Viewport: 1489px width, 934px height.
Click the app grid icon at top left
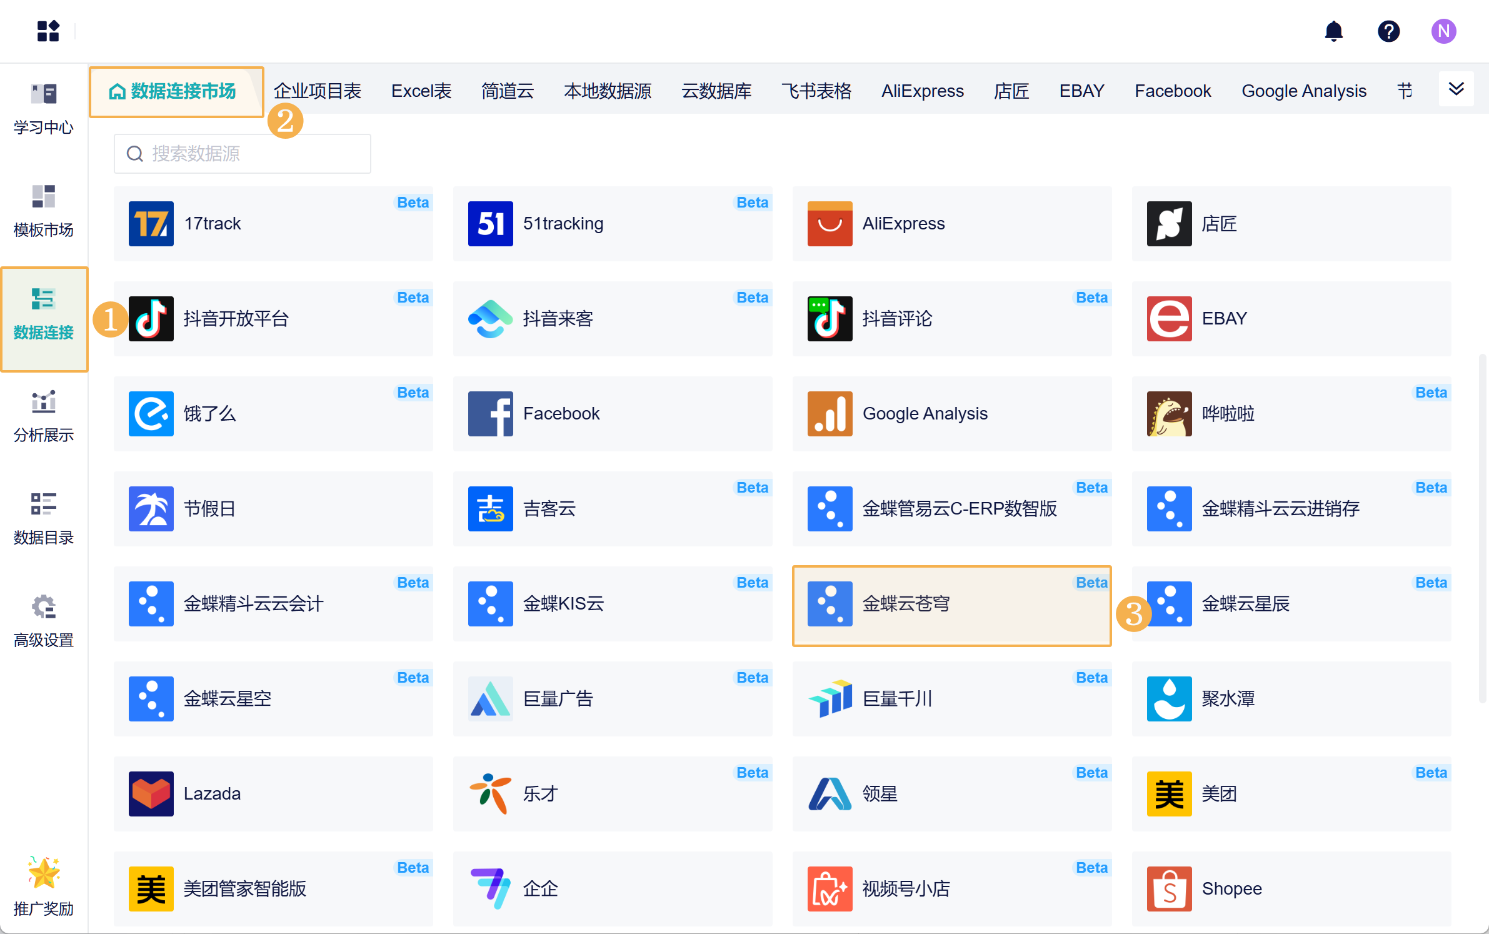click(48, 31)
